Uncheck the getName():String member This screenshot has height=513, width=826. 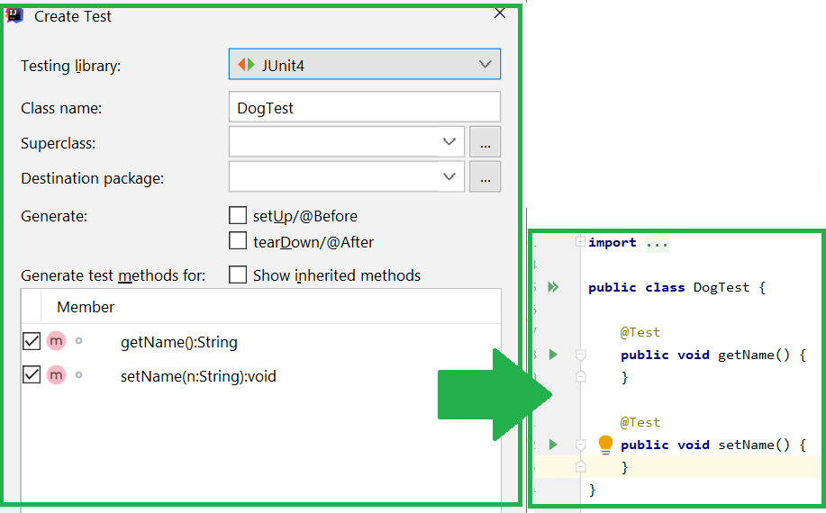[x=32, y=342]
